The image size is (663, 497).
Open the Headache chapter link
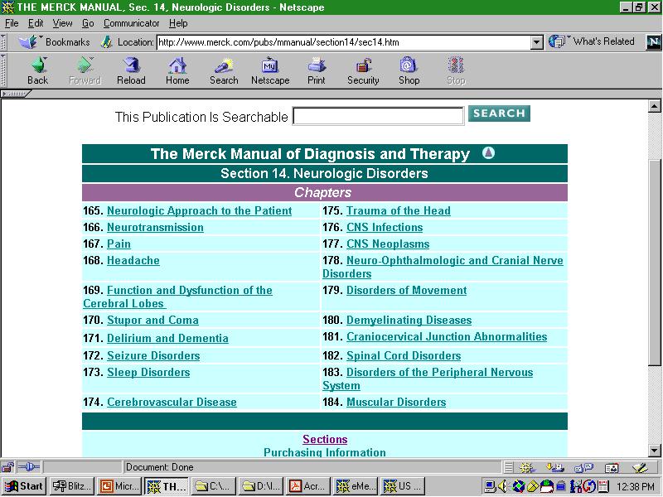click(x=133, y=260)
